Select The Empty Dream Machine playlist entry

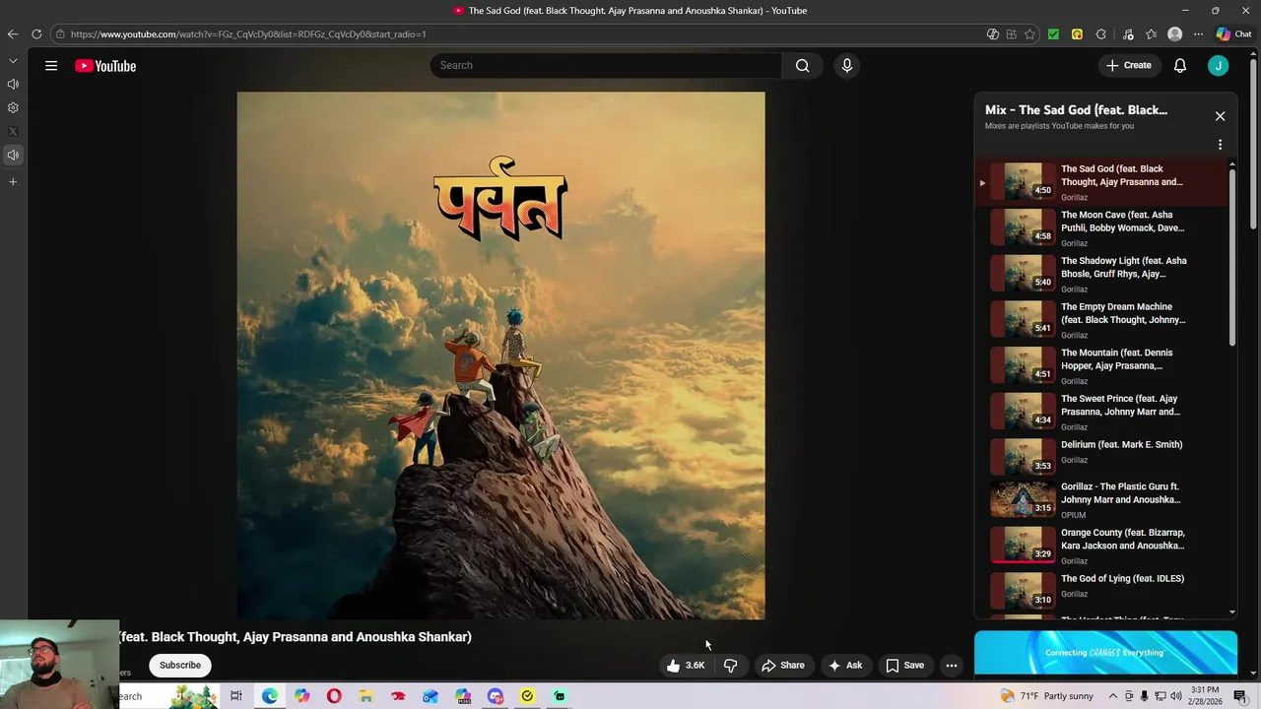click(x=1101, y=320)
